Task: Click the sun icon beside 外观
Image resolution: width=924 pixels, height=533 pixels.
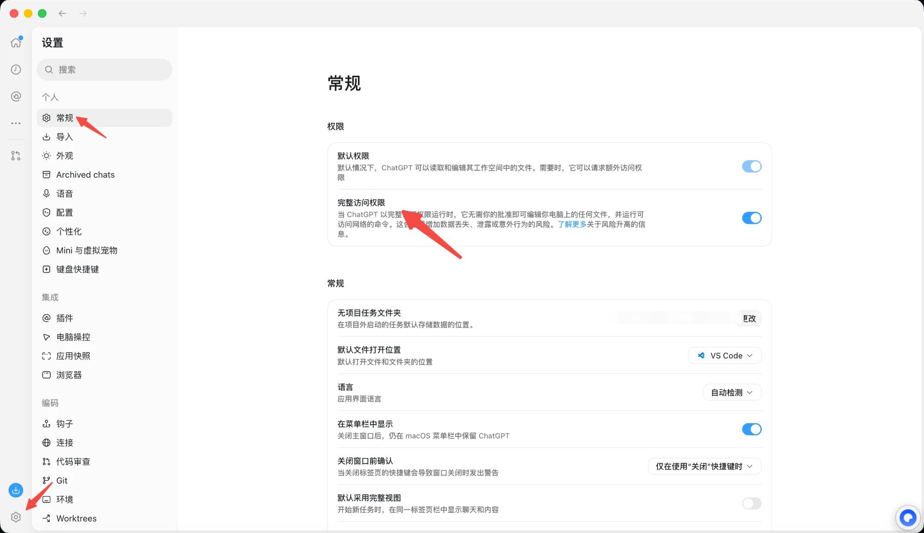Action: (47, 156)
